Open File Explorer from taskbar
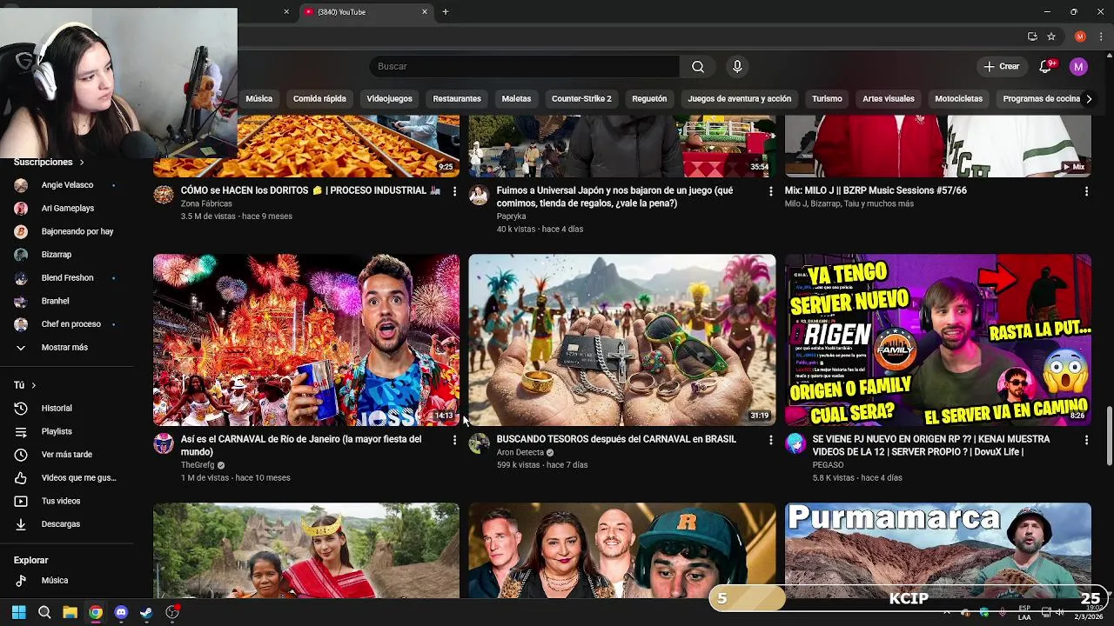 (x=70, y=612)
